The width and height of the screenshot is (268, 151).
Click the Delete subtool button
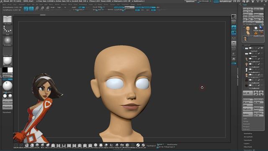click(x=248, y=114)
